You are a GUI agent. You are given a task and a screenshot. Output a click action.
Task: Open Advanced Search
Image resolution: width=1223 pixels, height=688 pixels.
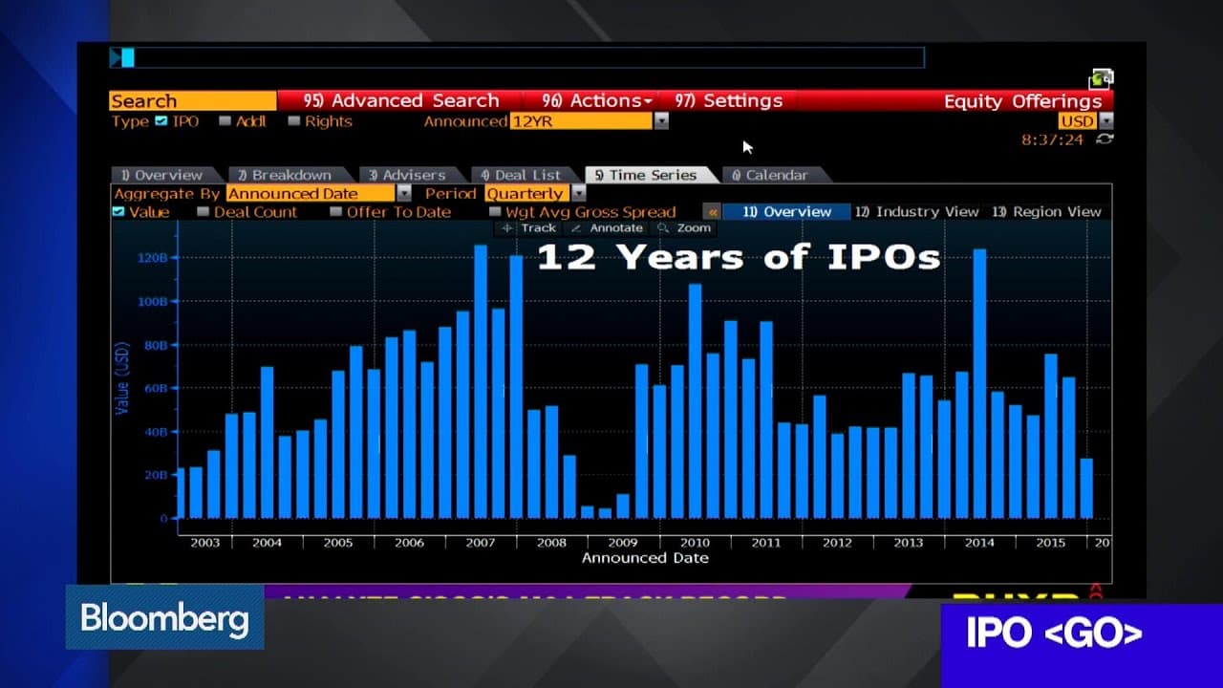coord(401,100)
